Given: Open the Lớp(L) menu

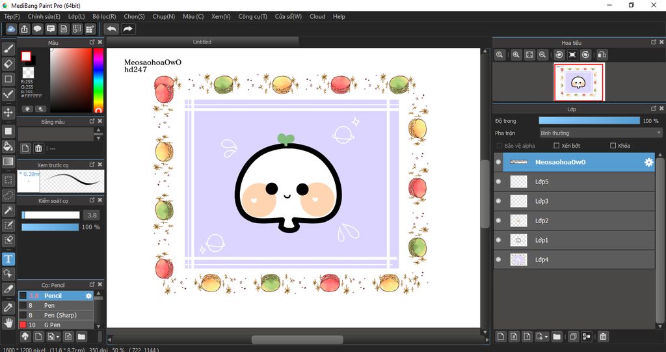Looking at the screenshot, I should click(77, 16).
